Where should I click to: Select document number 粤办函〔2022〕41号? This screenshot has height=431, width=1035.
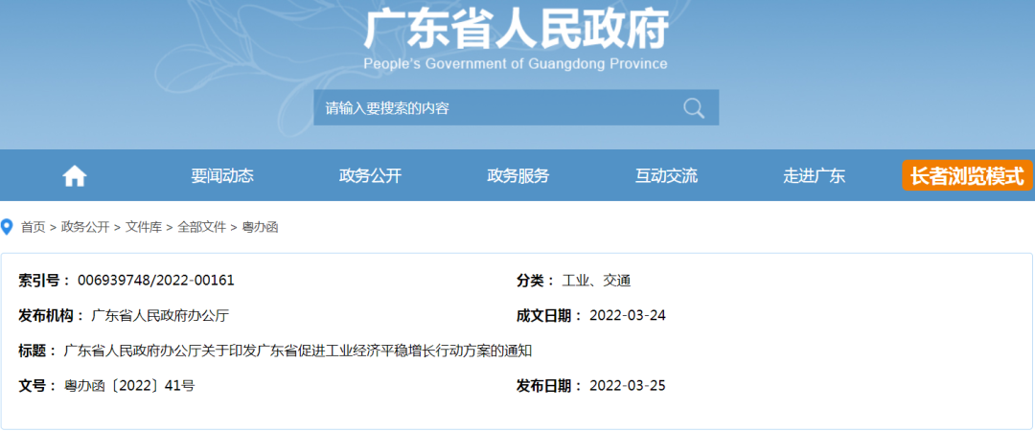point(128,385)
